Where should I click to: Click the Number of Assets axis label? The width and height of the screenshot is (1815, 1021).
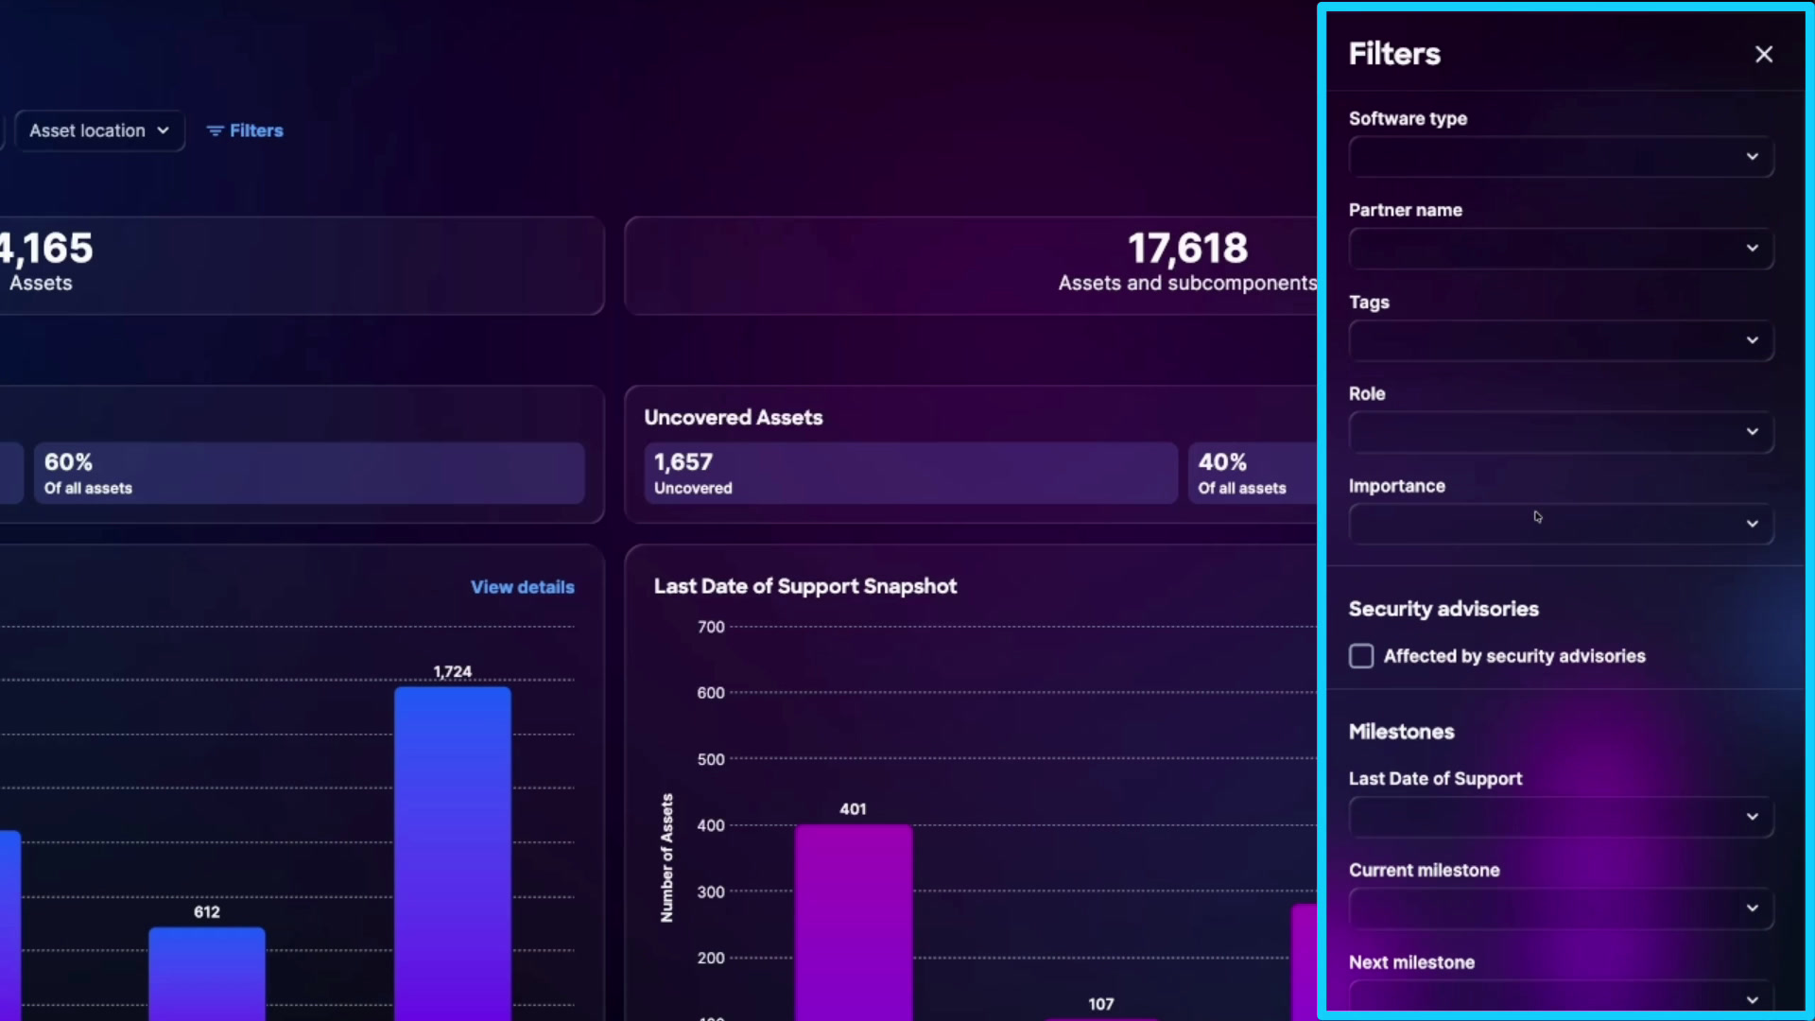point(667,857)
